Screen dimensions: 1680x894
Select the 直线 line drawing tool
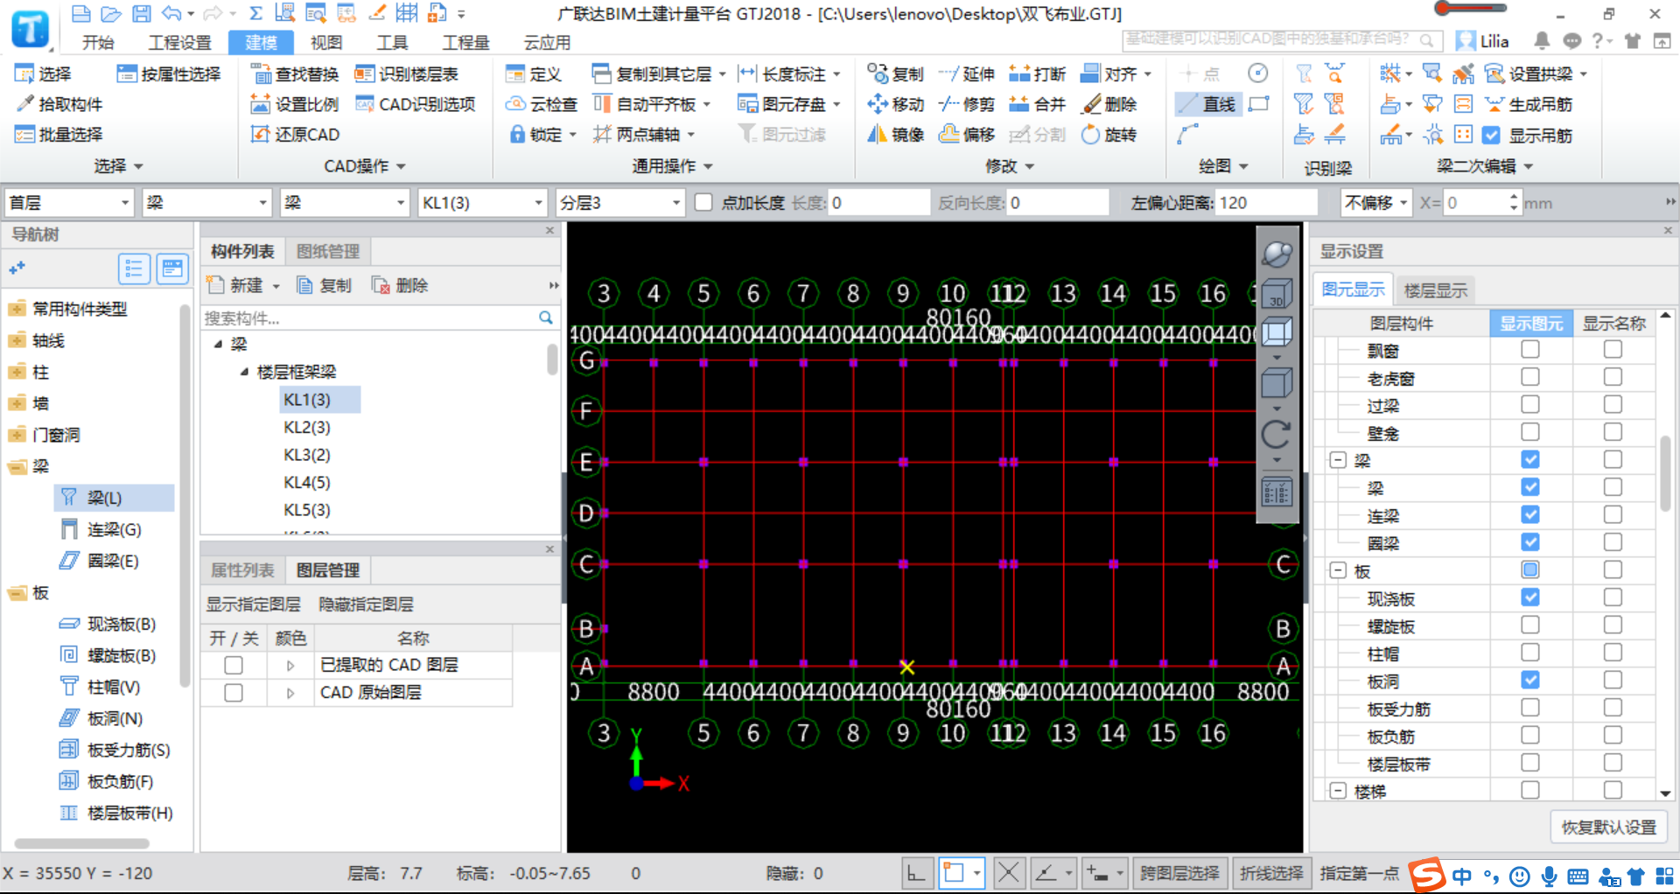[1207, 104]
